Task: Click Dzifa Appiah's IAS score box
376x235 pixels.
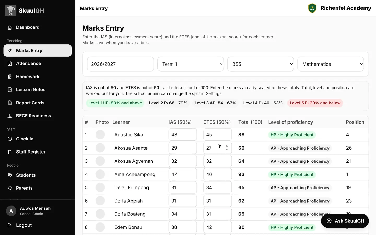Action: point(183,201)
